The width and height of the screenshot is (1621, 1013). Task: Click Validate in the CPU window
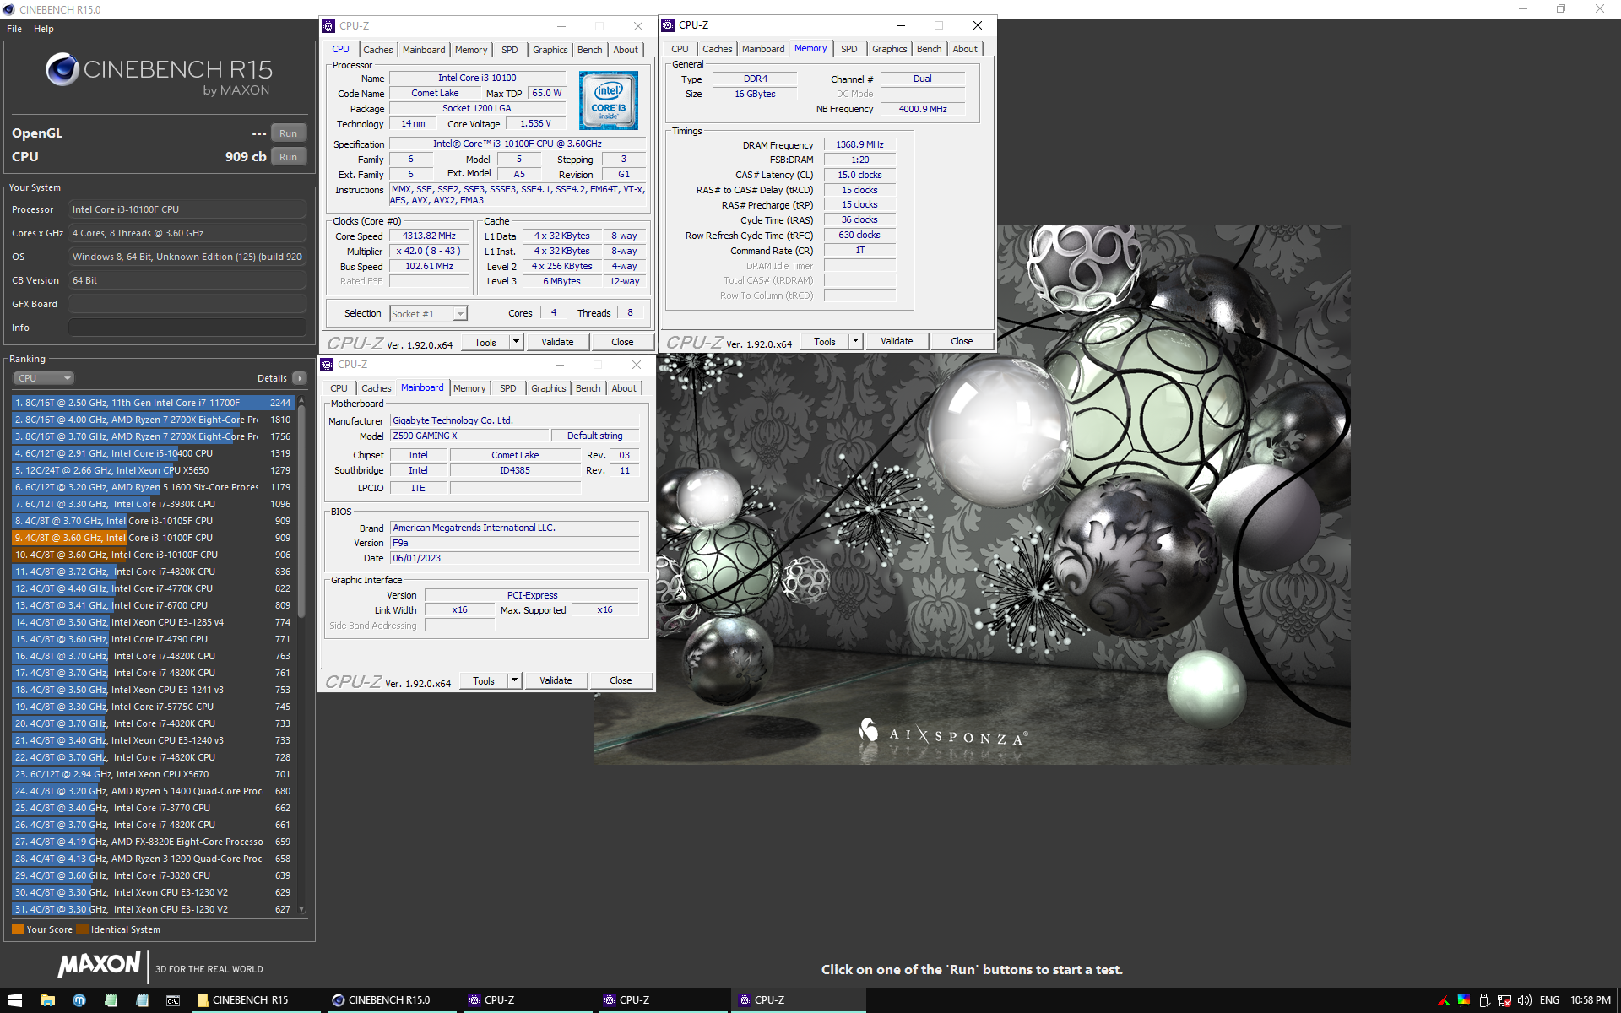[557, 342]
